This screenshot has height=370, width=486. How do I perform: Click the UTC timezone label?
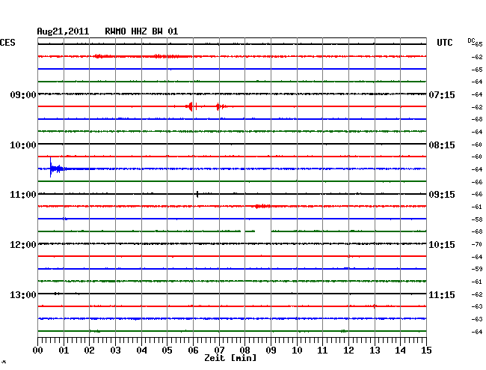pos(444,43)
